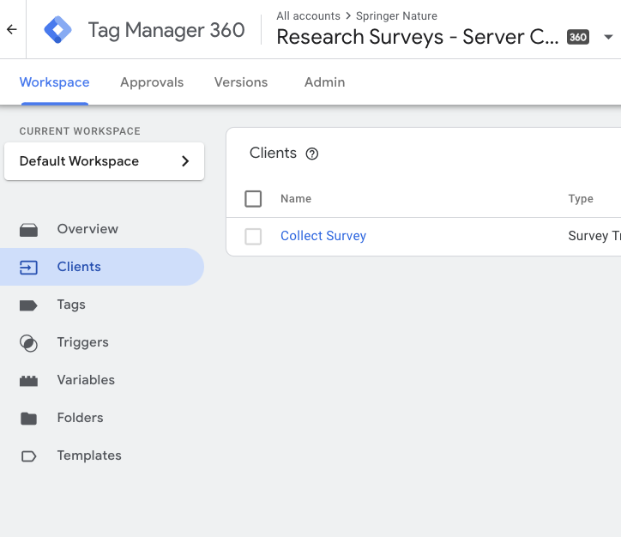This screenshot has height=537, width=621.
Task: Click the Folders sidebar icon
Action: [28, 419]
